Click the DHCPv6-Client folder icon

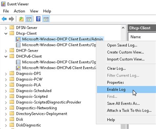(12, 56)
